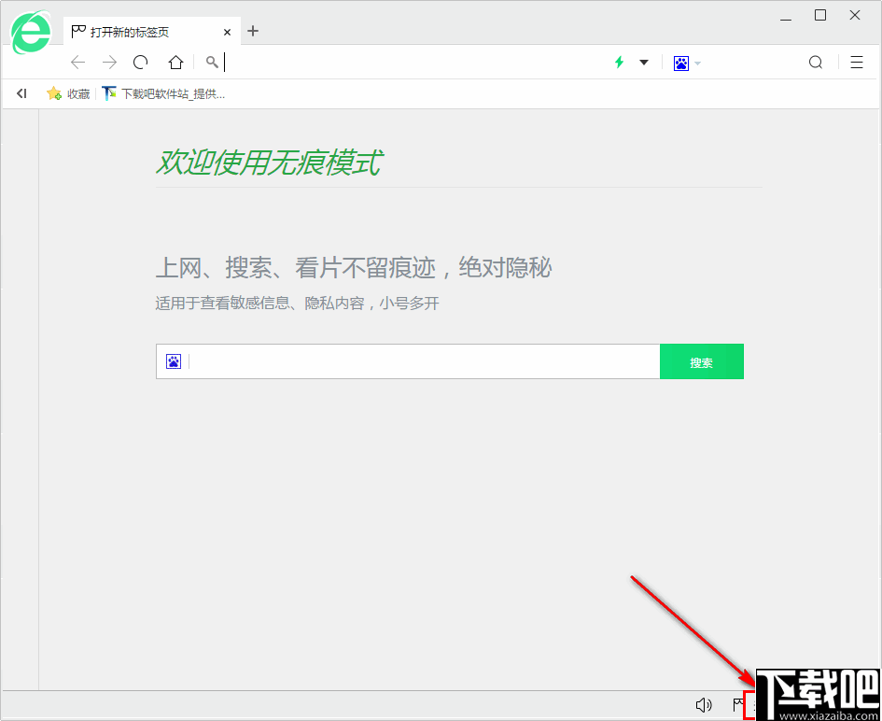Screen dimensions: 882x721
Task: Toggle the speaker mute icon in the status bar
Action: (705, 704)
